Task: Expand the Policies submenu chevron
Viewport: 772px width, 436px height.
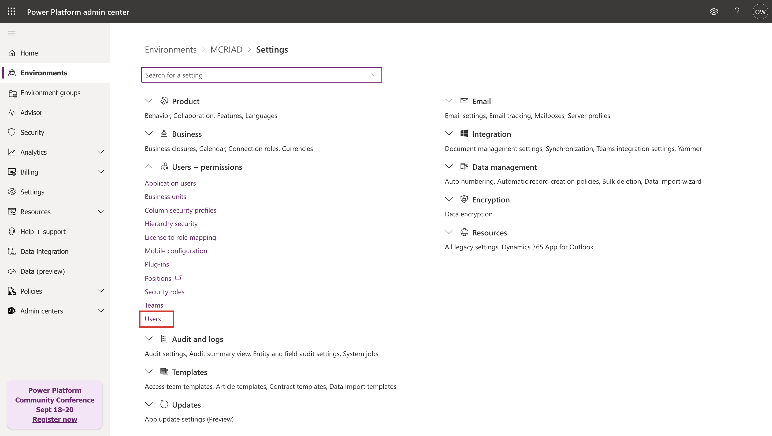Action: (101, 291)
